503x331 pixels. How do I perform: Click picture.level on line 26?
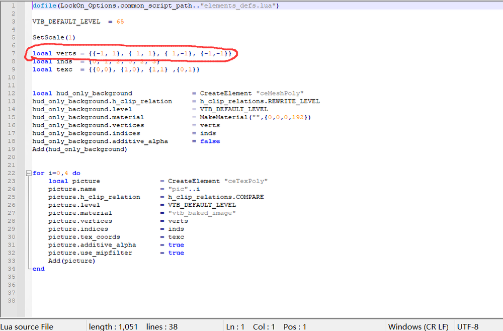pos(74,205)
